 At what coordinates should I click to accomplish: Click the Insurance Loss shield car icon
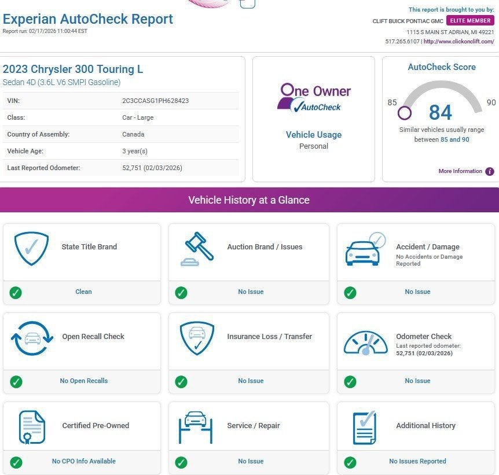coord(197,338)
